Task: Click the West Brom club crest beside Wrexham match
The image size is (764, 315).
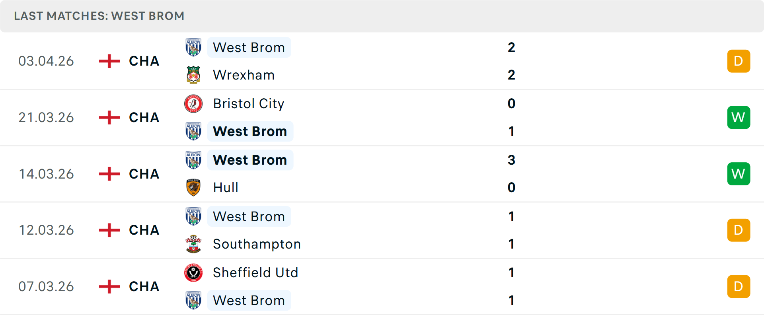Action: pyautogui.click(x=193, y=47)
